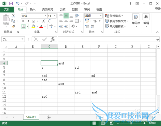Open Conditional Formatting menu
This screenshot has width=161, height=126.
tap(114, 16)
